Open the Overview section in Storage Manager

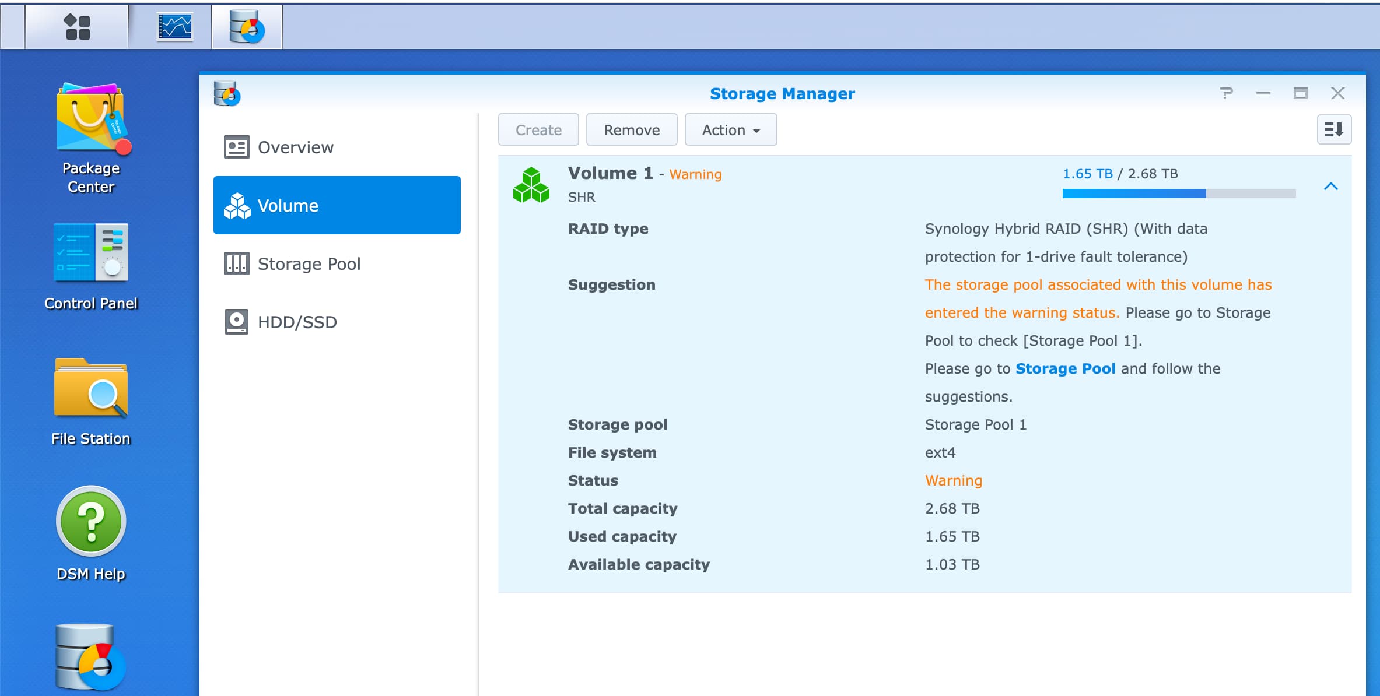(x=296, y=147)
